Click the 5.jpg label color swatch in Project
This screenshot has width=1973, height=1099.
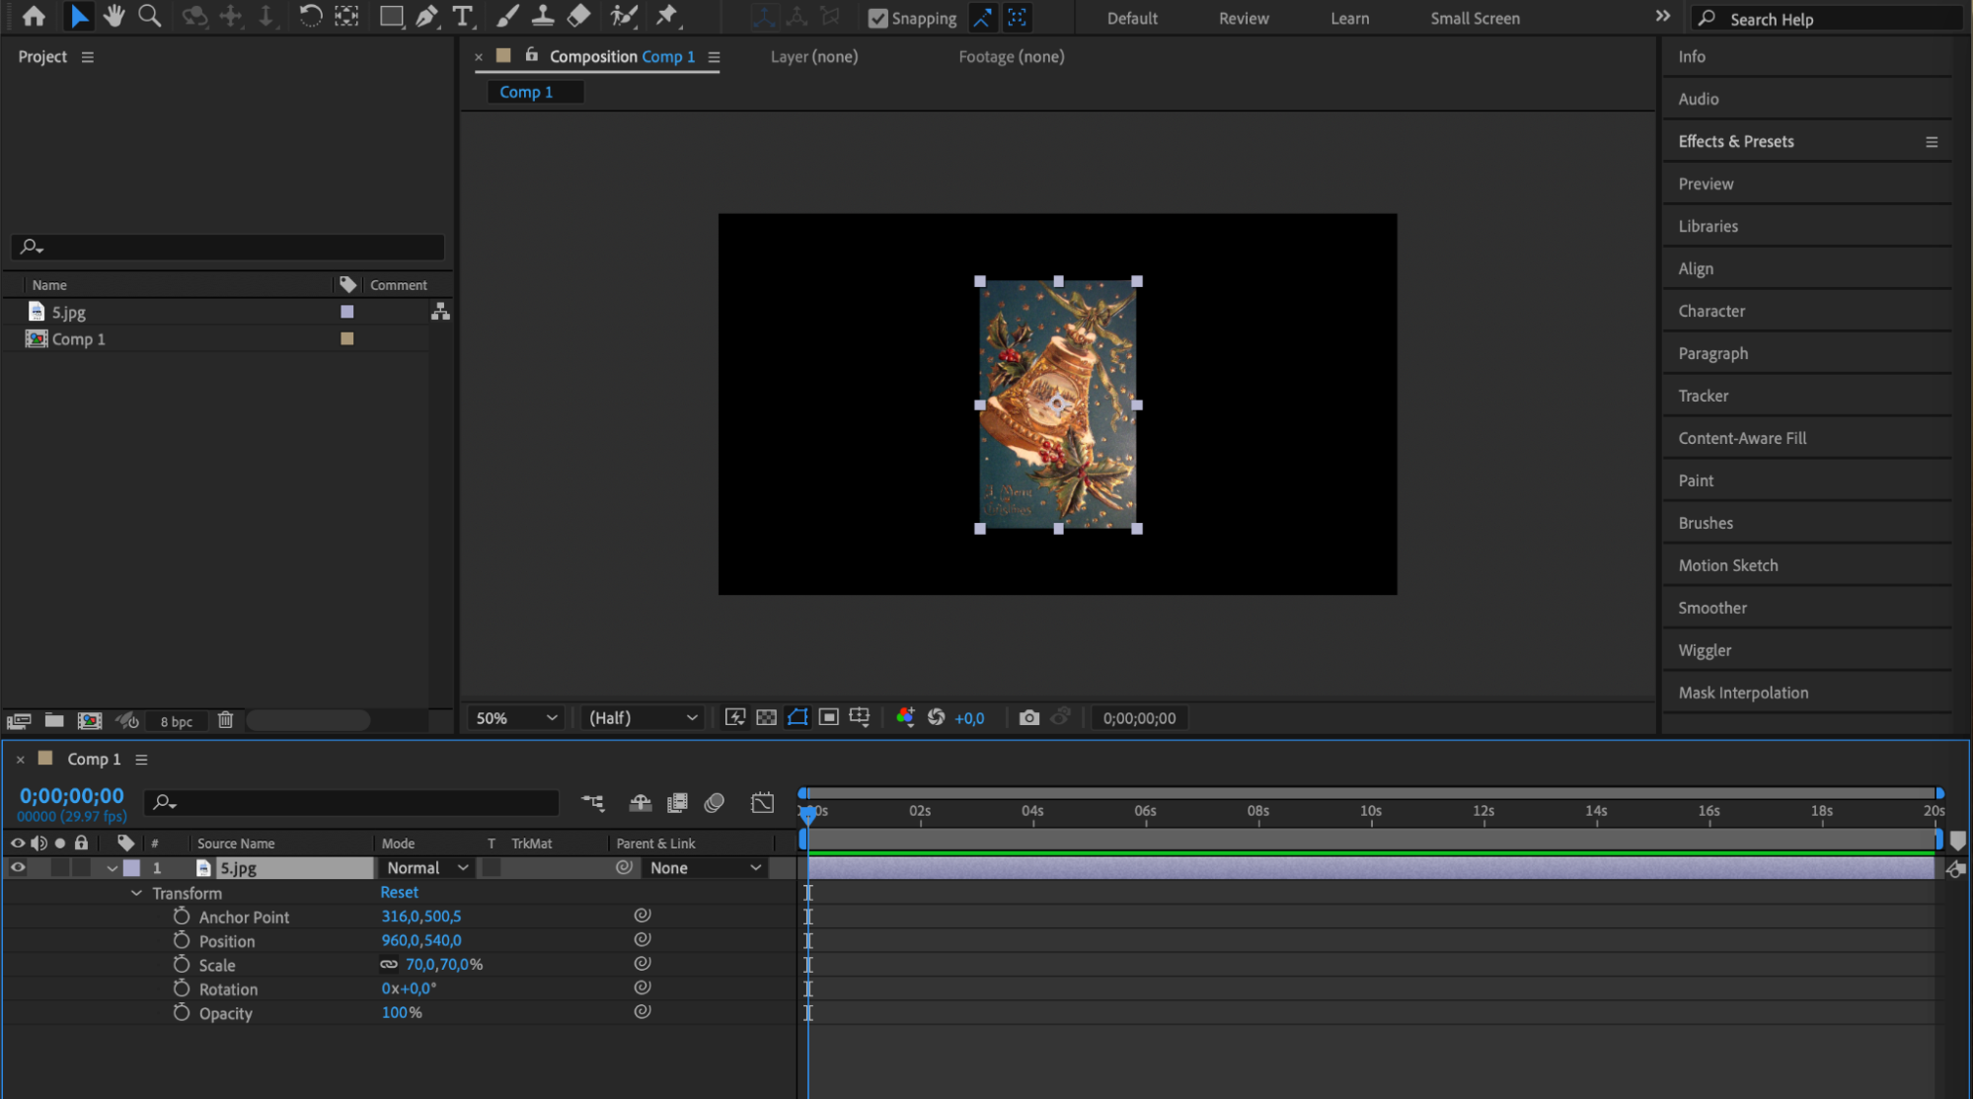click(x=346, y=312)
